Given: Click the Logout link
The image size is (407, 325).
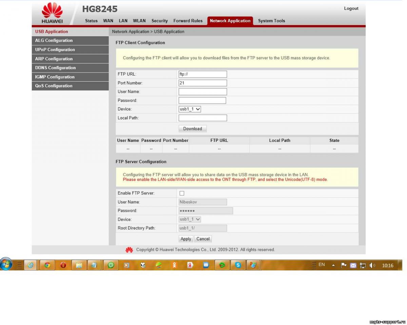Looking at the screenshot, I should pos(351,8).
